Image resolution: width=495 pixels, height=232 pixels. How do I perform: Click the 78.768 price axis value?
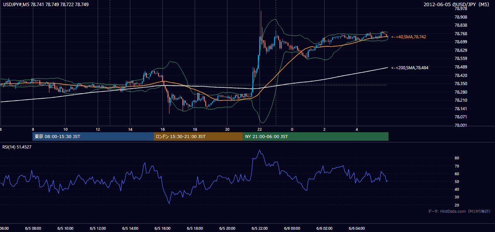[461, 34]
